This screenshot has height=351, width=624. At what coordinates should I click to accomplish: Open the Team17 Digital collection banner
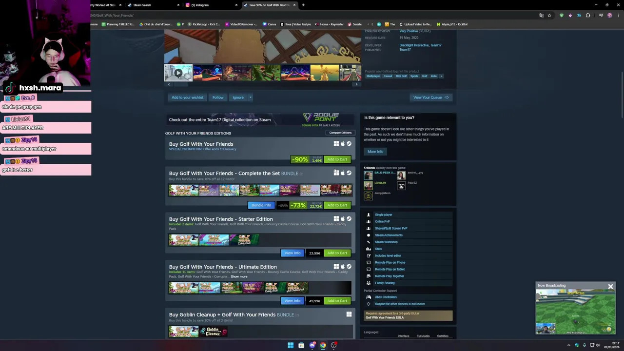[x=260, y=119]
